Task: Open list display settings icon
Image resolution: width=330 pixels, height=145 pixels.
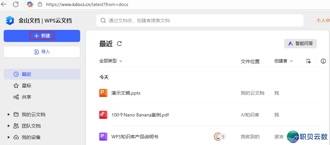Action: click(x=308, y=61)
